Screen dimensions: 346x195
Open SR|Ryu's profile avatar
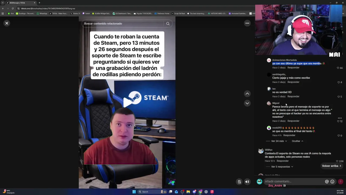pyautogui.click(x=261, y=151)
